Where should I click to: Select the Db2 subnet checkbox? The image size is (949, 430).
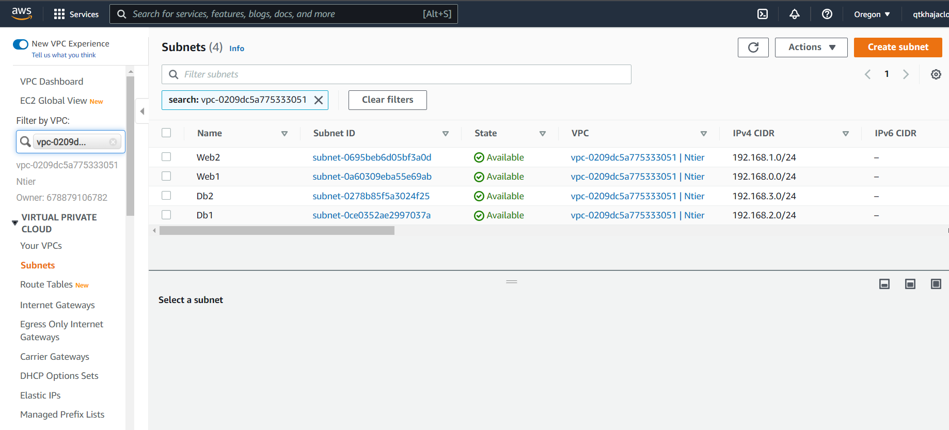coord(166,195)
